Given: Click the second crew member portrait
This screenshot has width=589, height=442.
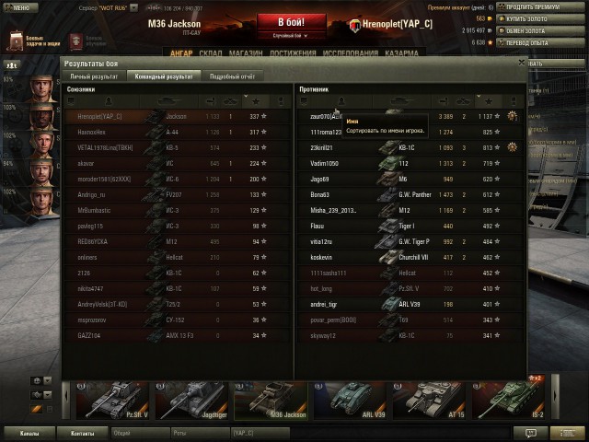Looking at the screenshot, I should pyautogui.click(x=40, y=117).
